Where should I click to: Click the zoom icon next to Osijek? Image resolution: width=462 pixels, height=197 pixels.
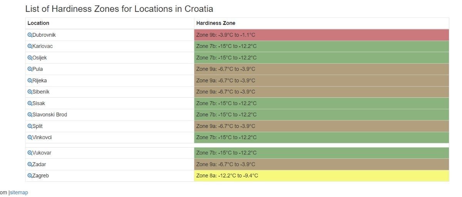point(30,58)
